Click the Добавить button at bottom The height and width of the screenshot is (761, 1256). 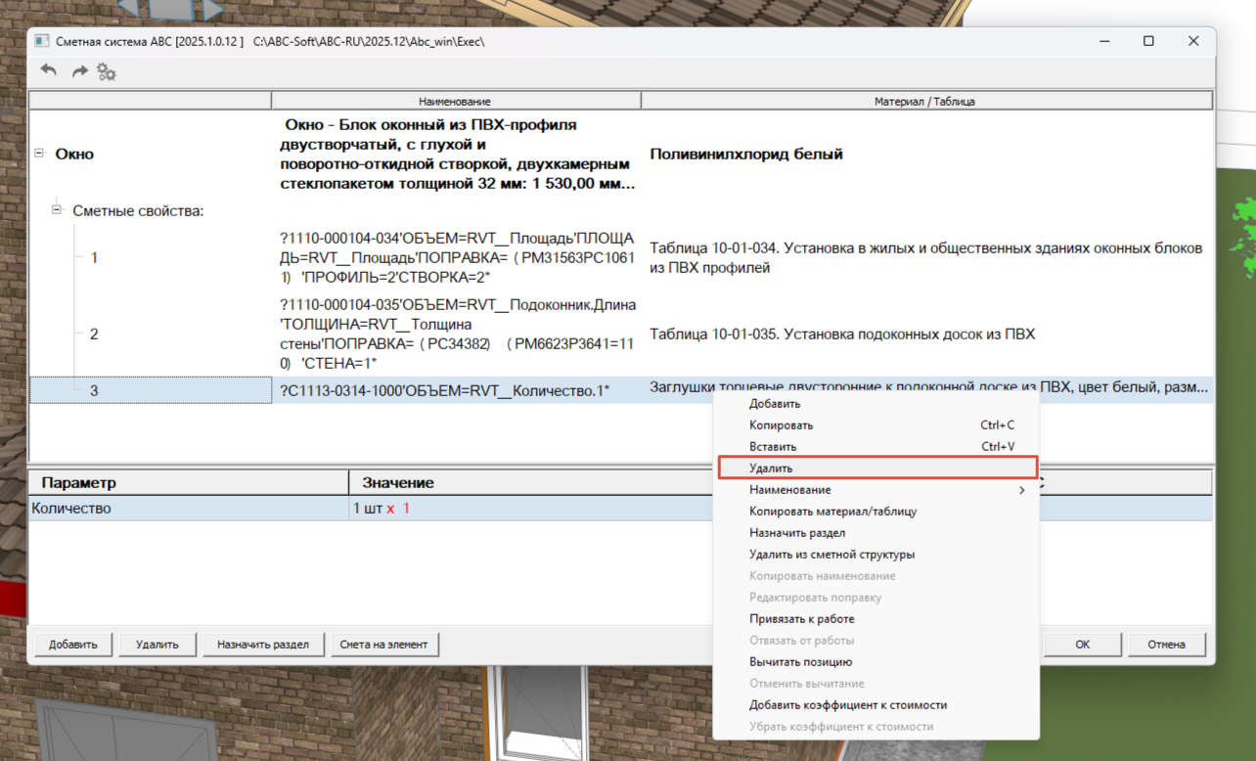[73, 645]
